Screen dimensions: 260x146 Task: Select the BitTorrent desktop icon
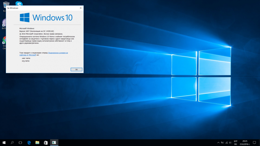[x=4, y=24]
